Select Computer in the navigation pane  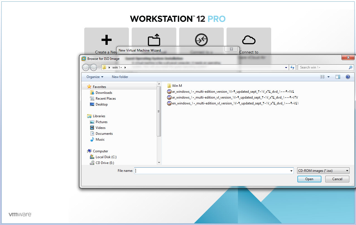(100, 151)
